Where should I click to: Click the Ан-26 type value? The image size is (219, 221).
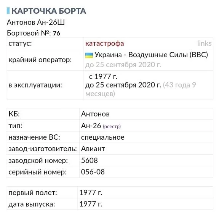point(91,126)
